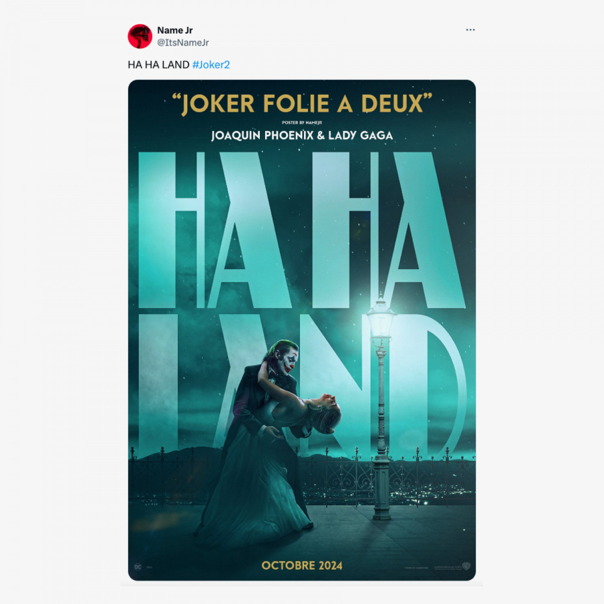This screenshot has height=604, width=604.
Task: Click the OCTOBRE 2024 release date text
Action: 302,565
